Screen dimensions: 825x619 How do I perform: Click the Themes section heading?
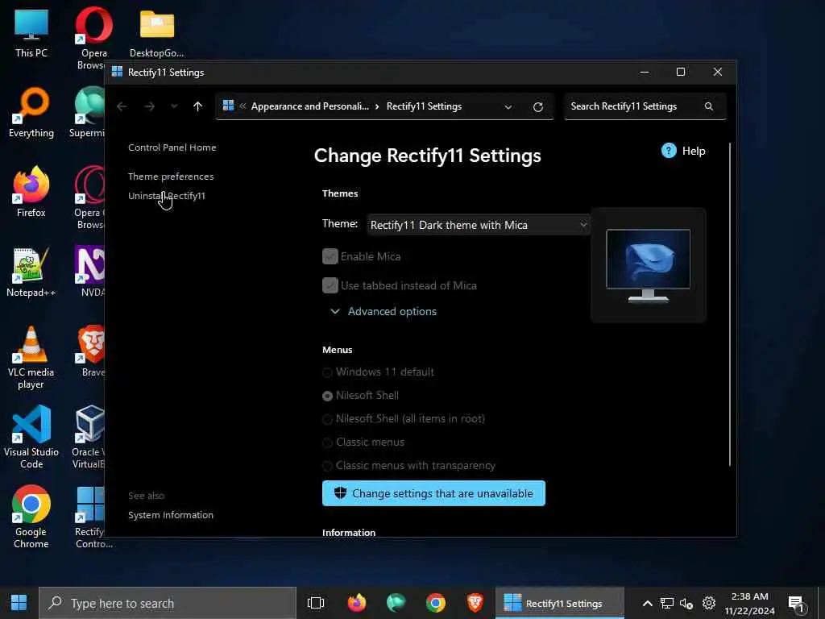(340, 193)
